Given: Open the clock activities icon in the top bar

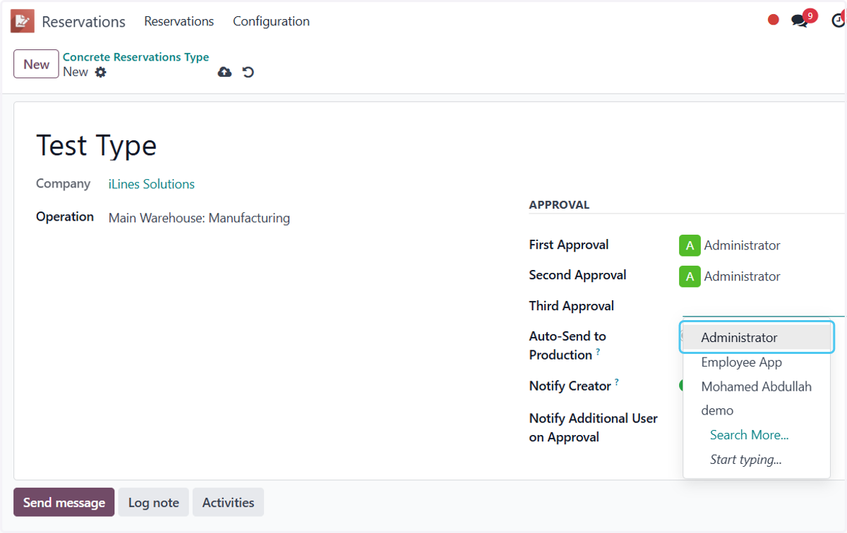Looking at the screenshot, I should (839, 20).
